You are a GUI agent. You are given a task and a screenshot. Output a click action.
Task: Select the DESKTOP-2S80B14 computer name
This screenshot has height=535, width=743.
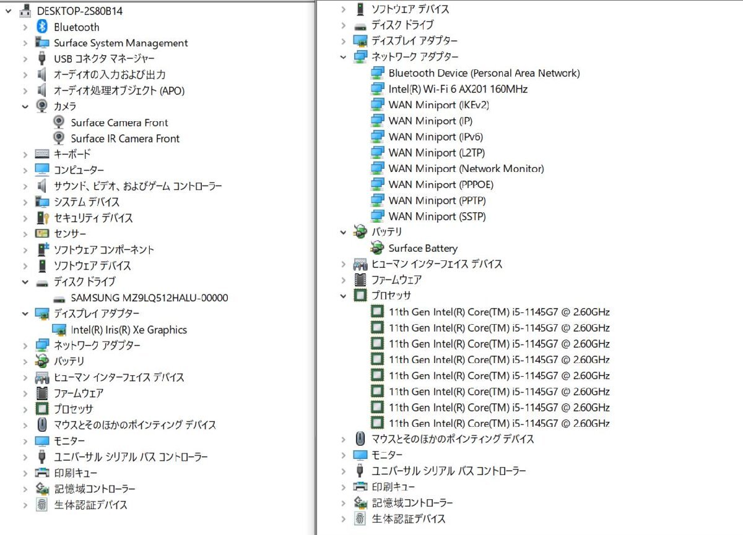tap(80, 11)
